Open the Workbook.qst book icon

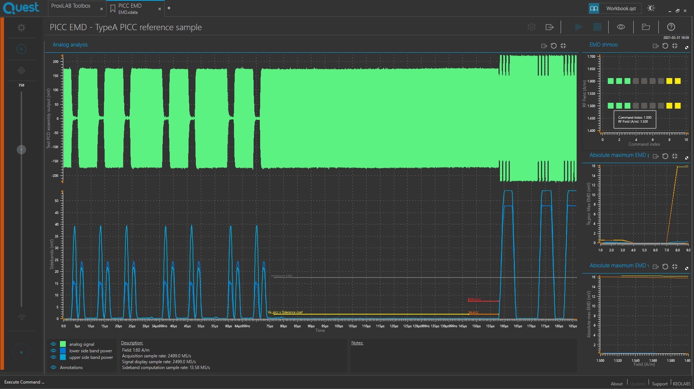594,8
